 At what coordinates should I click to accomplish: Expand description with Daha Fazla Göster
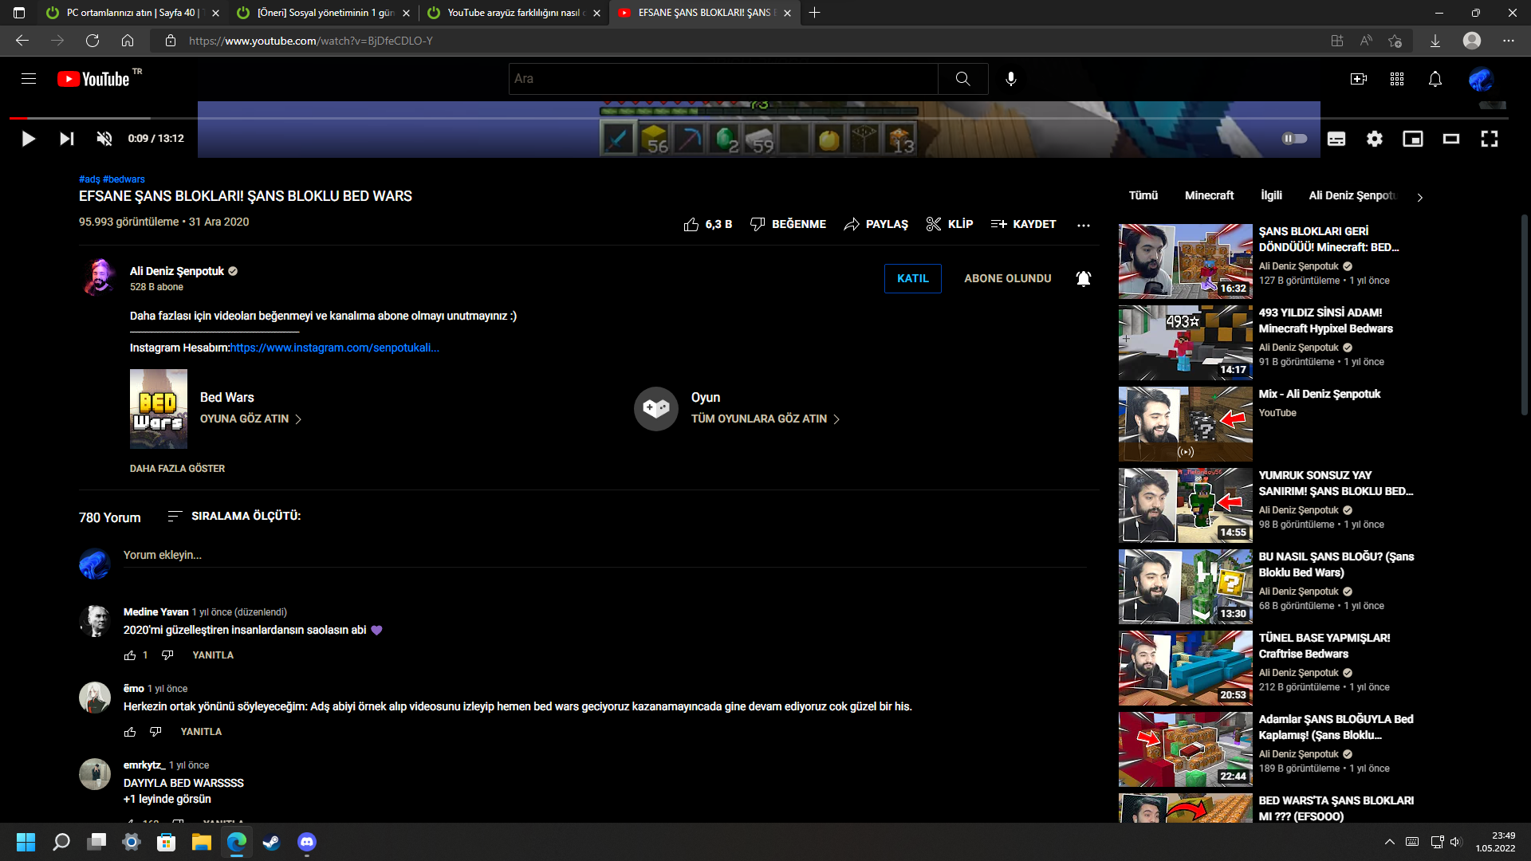177,469
